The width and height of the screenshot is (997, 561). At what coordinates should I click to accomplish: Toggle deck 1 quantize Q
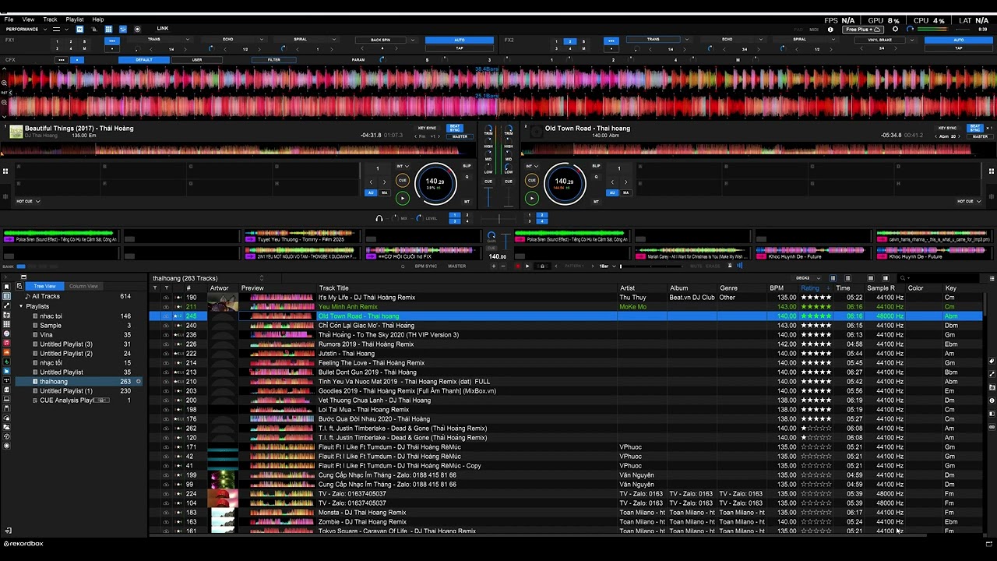[467, 177]
